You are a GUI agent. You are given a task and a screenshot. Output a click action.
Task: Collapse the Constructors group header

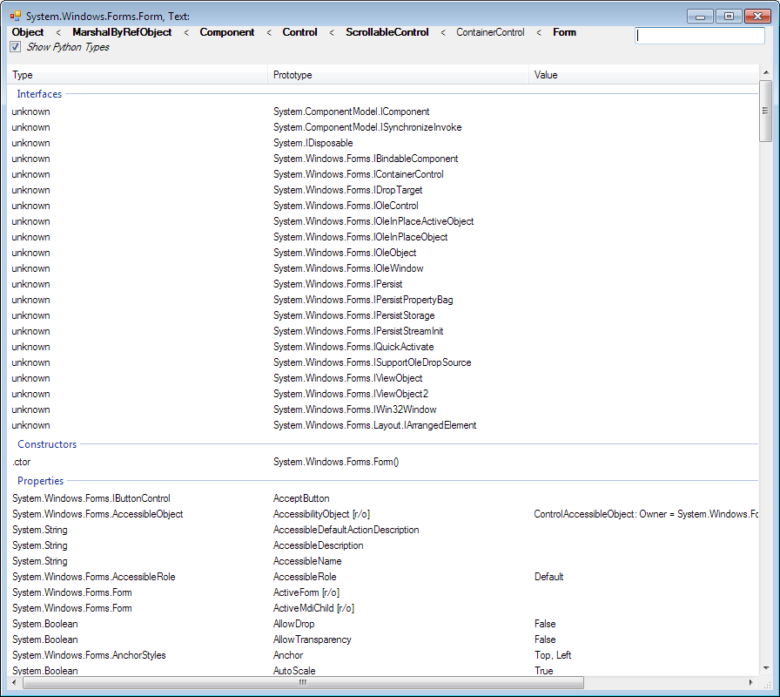pyautogui.click(x=47, y=444)
